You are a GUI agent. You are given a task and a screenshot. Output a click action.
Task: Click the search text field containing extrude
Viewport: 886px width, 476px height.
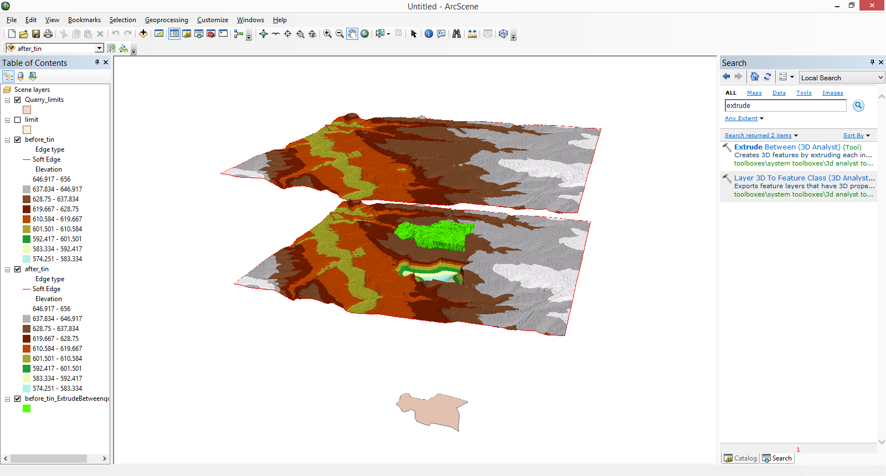(785, 106)
